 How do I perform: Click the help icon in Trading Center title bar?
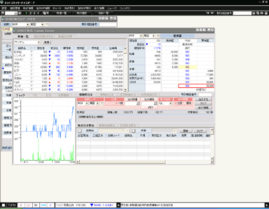pyautogui.click(x=204, y=30)
